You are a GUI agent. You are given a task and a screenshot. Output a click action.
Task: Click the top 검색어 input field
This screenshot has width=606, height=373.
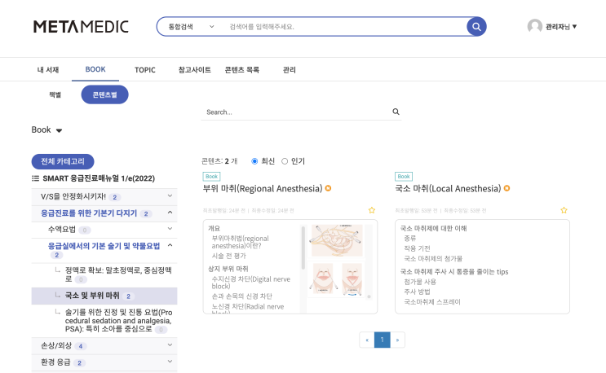(344, 27)
